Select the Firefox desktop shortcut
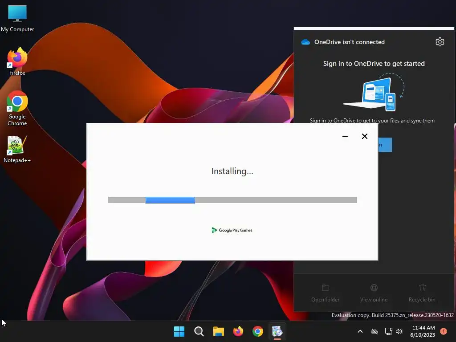456x342 pixels. [17, 61]
